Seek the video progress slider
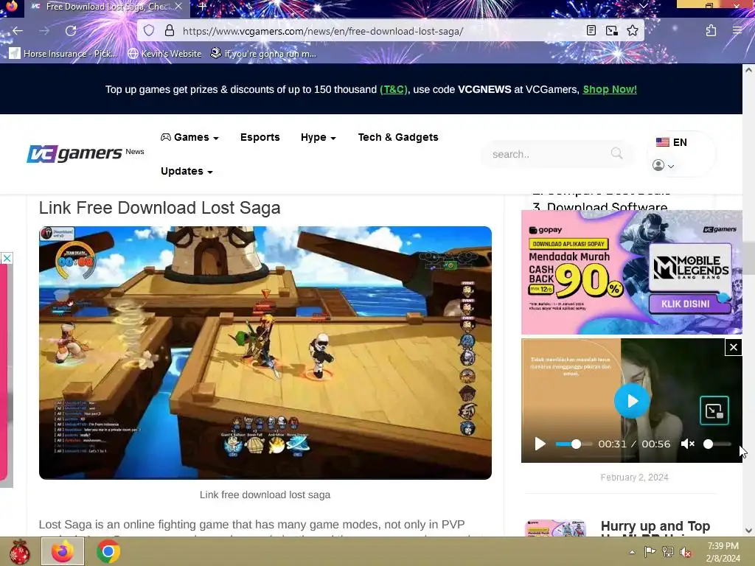This screenshot has width=755, height=566. coord(574,444)
